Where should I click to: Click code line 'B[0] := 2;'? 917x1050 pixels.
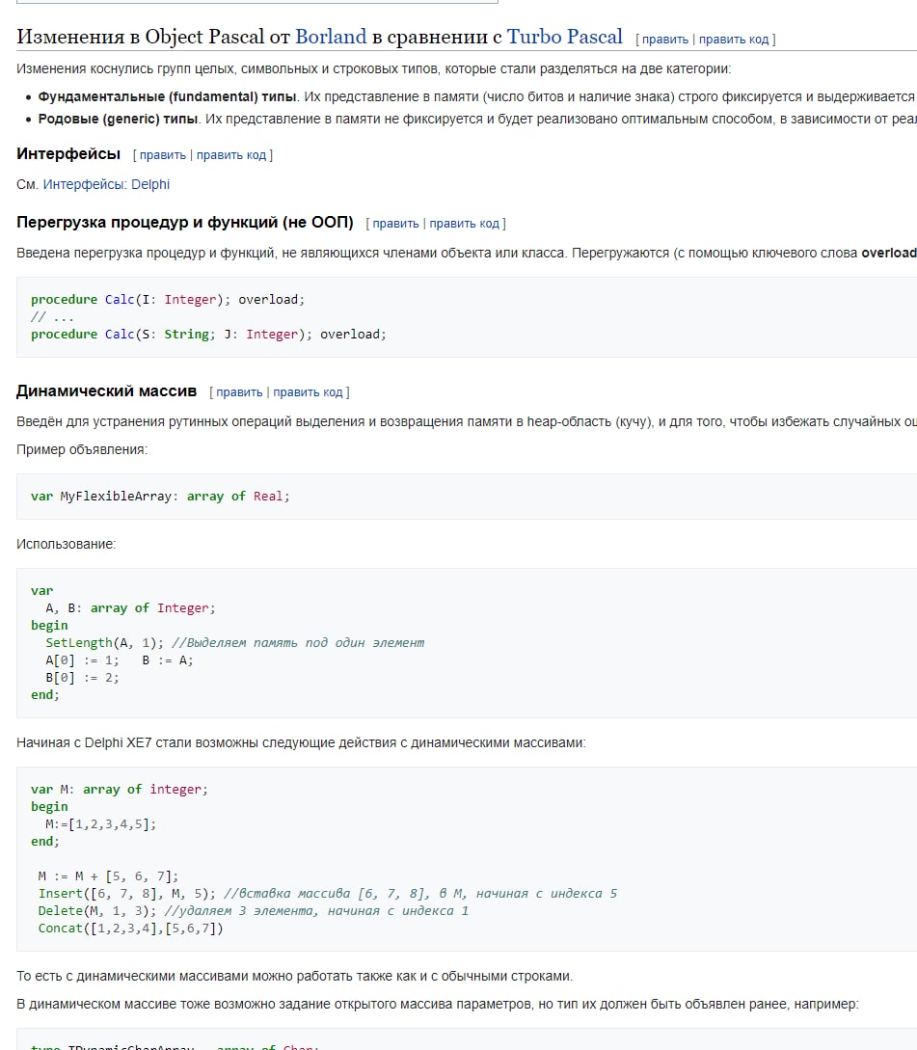tap(82, 678)
